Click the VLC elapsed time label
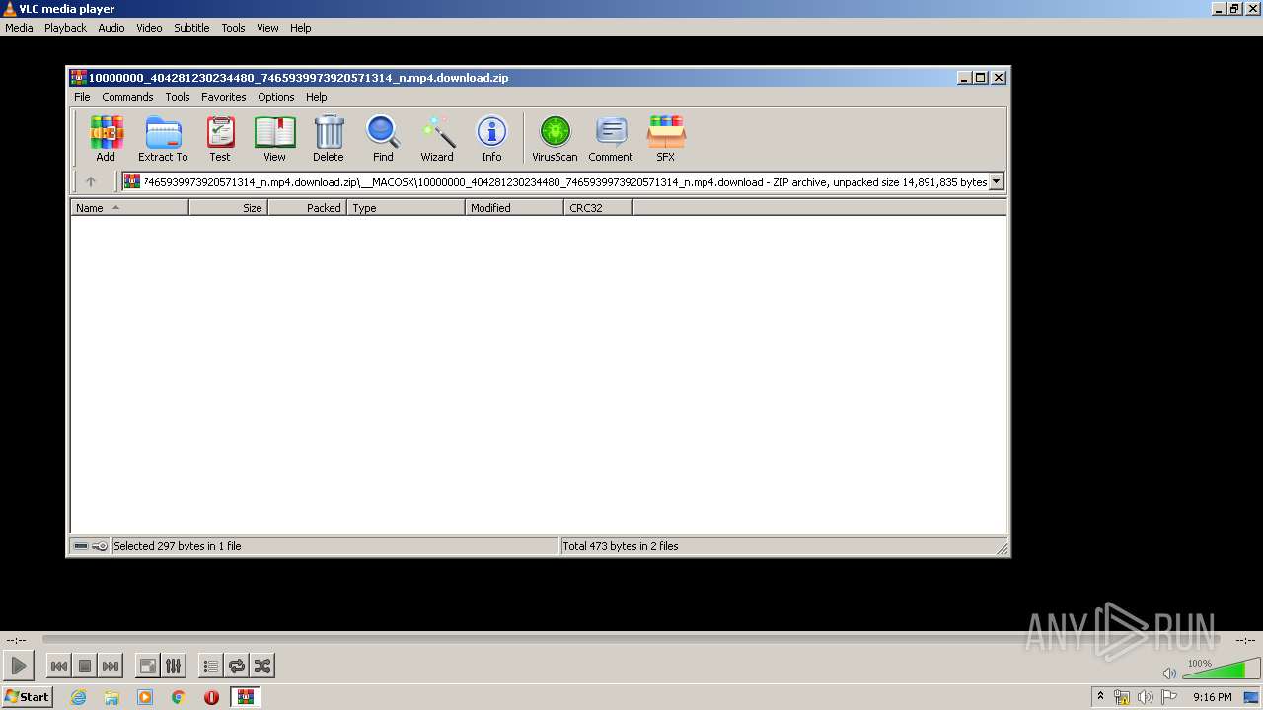The width and height of the screenshot is (1263, 710). [x=16, y=639]
